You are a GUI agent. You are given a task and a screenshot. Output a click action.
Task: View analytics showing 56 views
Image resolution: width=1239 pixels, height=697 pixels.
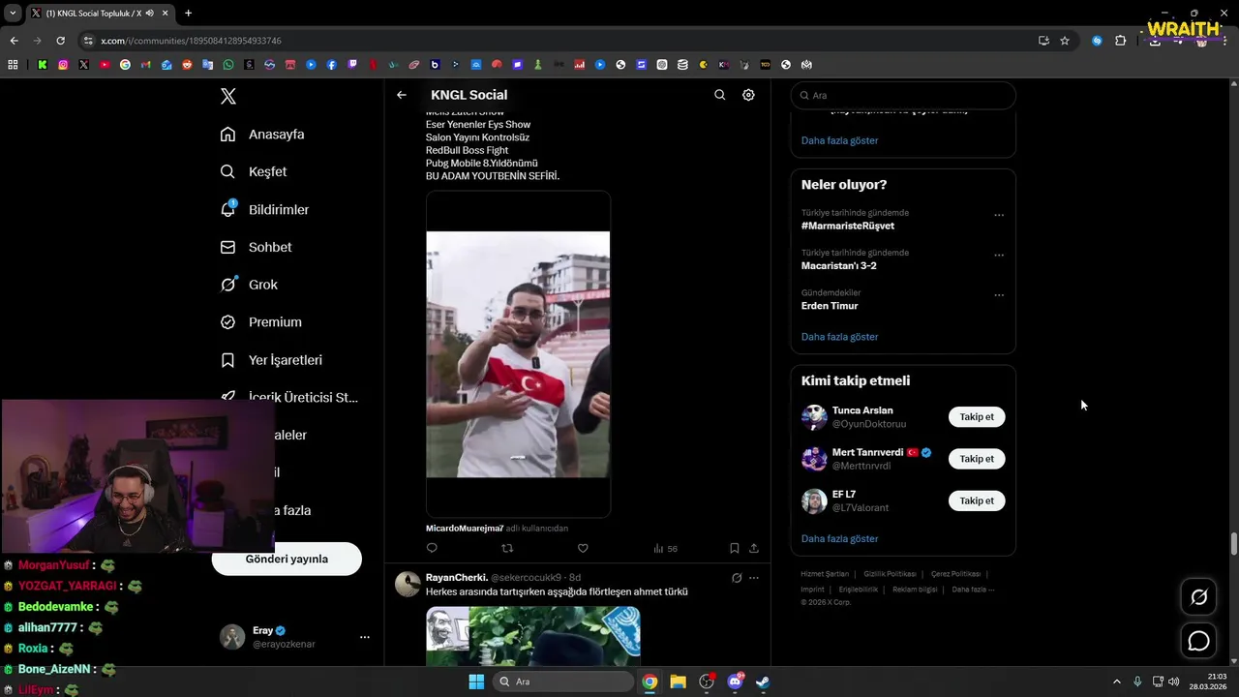[665, 548]
